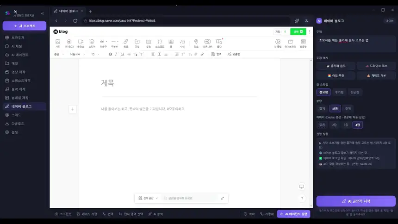Open the 라이브러리 library icon

coord(290,43)
